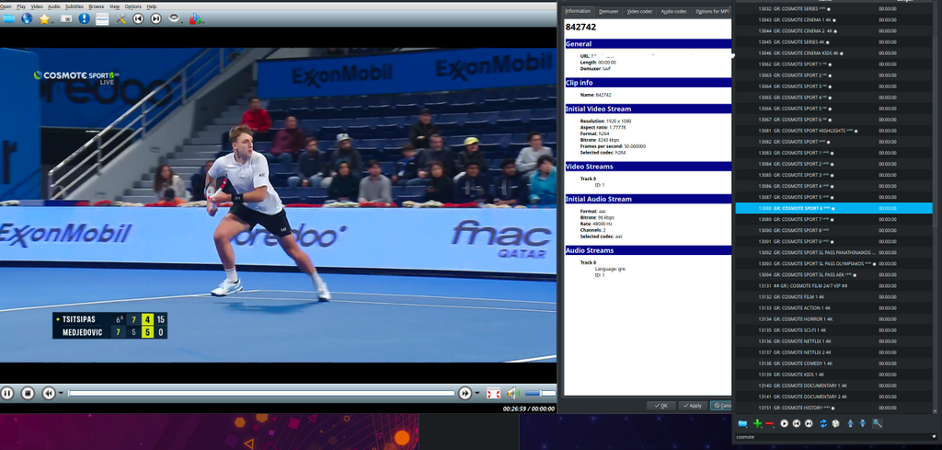Open the Browse menu
Viewport: 942px width, 450px height.
[96, 6]
